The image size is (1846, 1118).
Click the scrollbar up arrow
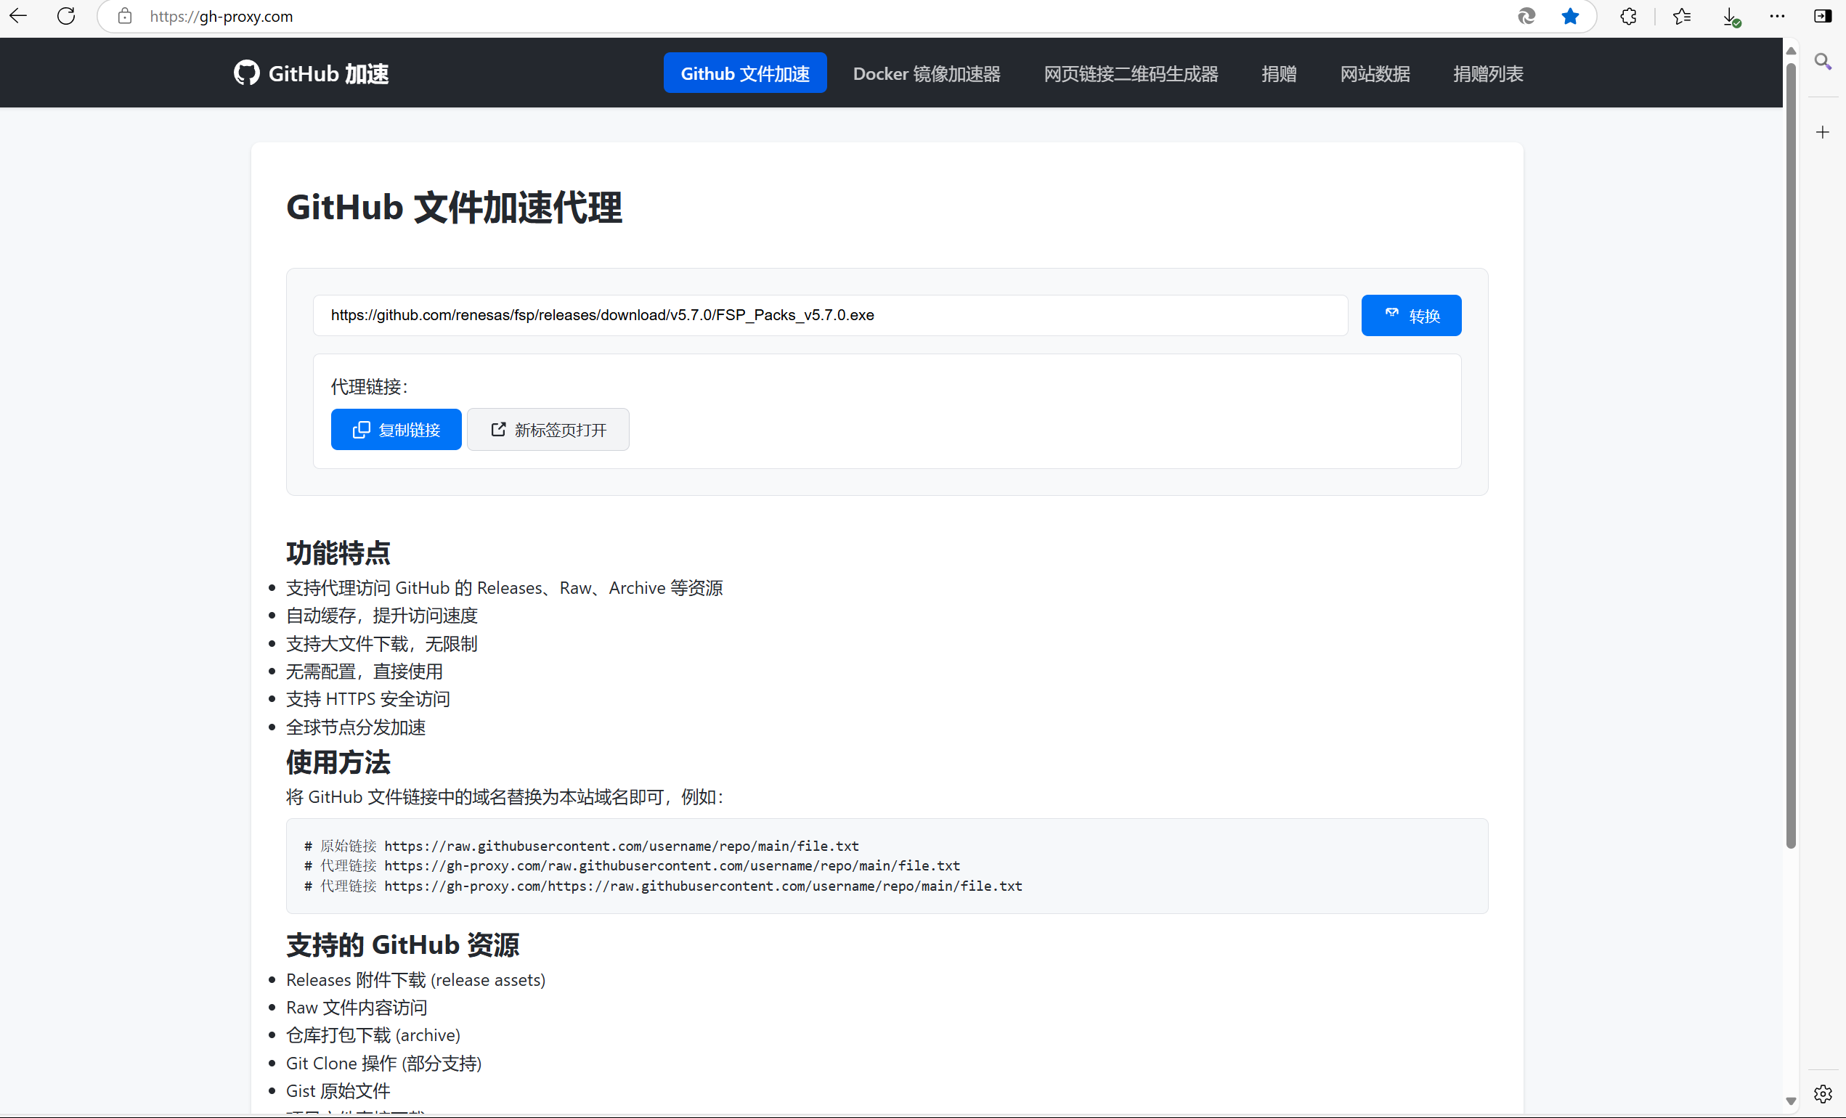coord(1791,51)
